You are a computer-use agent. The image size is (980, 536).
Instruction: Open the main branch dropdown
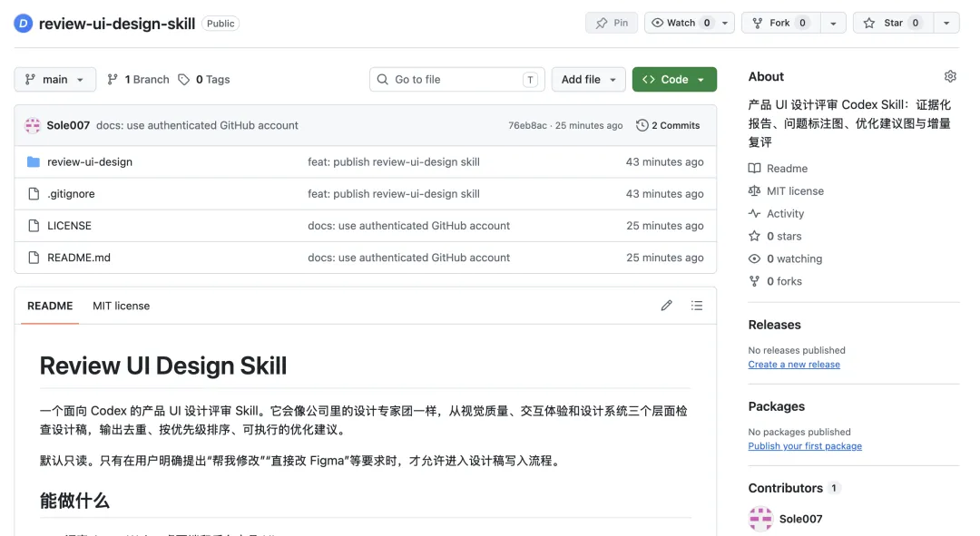point(55,79)
